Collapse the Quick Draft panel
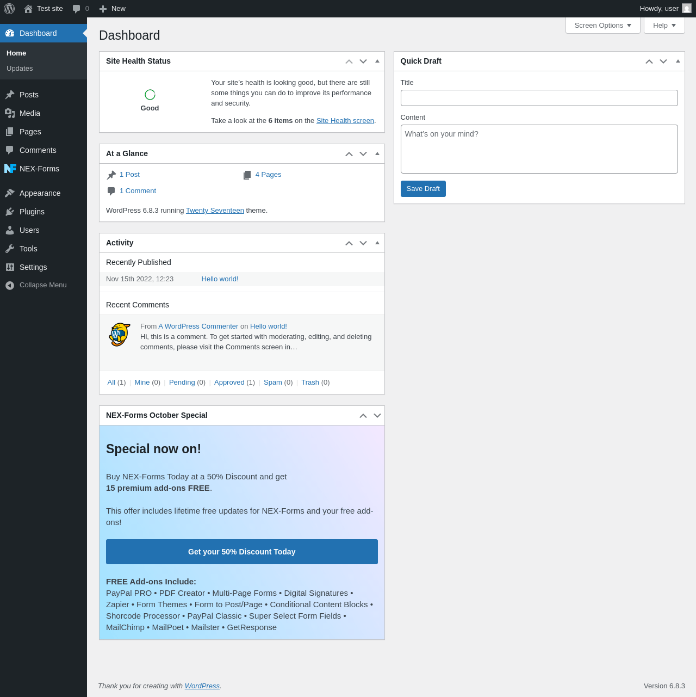 [x=678, y=61]
